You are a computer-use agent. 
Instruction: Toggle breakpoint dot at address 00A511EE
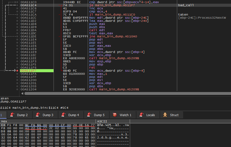pyautogui.click(x=17, y=58)
